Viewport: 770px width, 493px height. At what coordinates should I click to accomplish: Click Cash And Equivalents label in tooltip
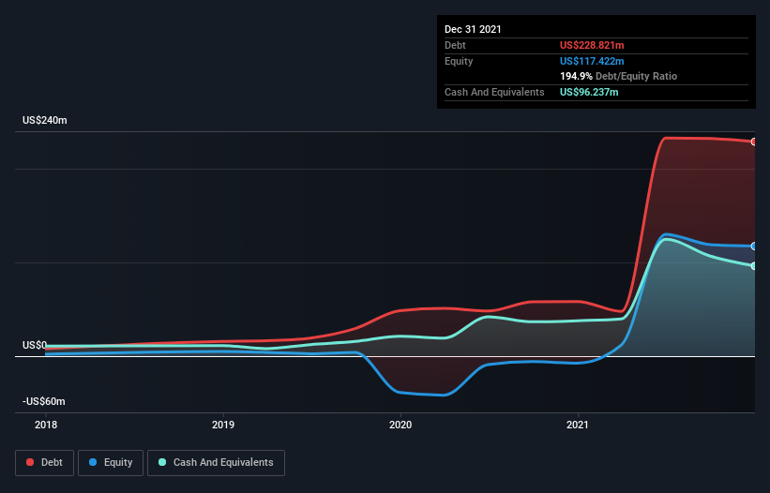pyautogui.click(x=494, y=92)
